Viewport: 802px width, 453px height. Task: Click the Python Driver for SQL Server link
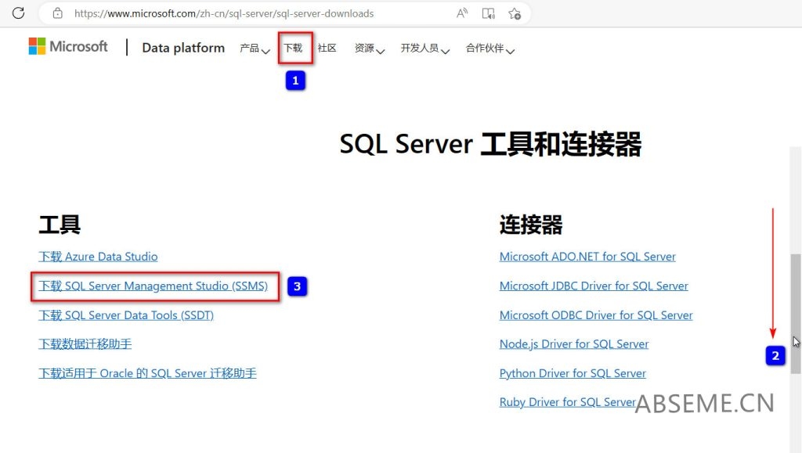573,373
